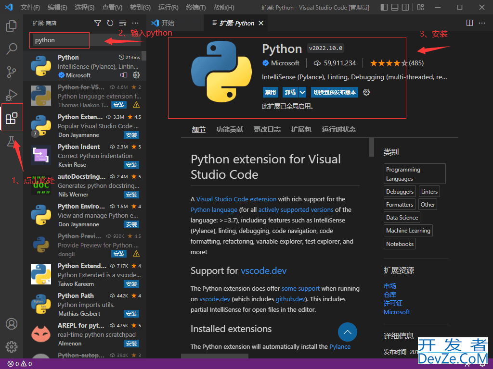Viewport: 493px width, 369px height.
Task: Open the 文件(F) menu
Action: [30, 7]
